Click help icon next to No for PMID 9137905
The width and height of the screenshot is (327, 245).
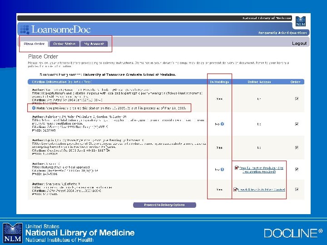tap(222, 124)
